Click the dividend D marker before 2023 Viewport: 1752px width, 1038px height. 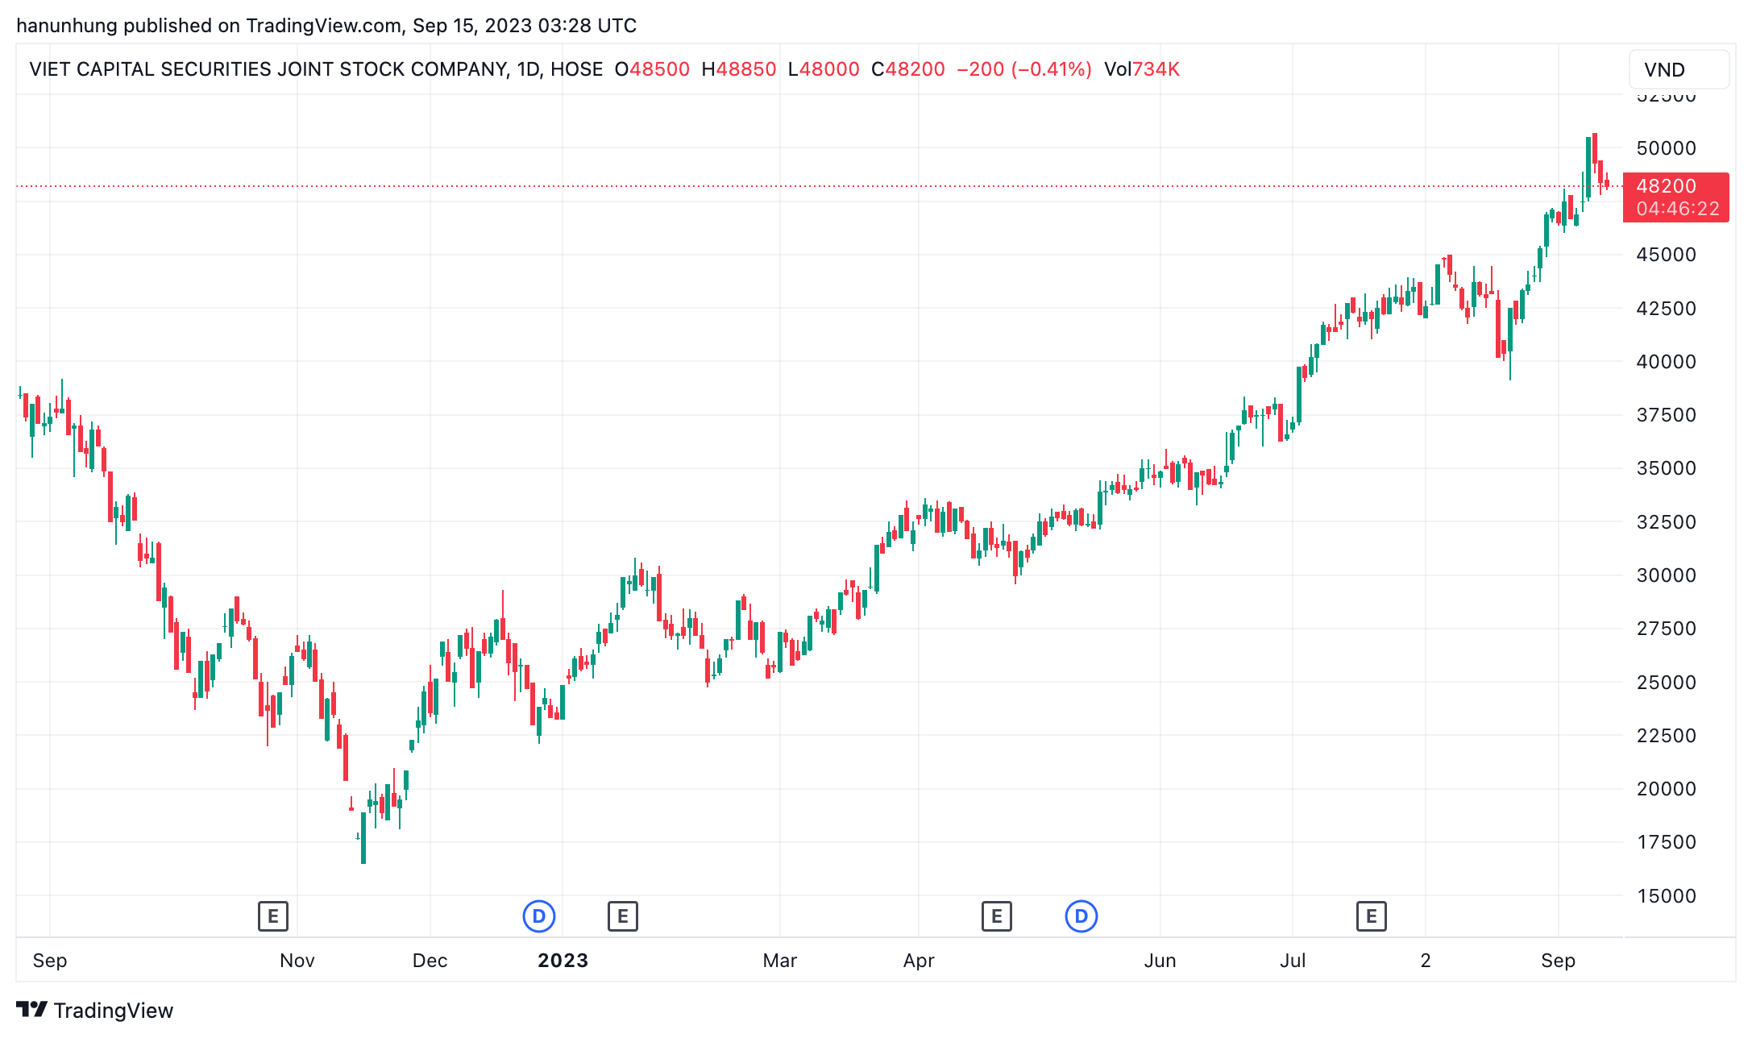click(539, 916)
